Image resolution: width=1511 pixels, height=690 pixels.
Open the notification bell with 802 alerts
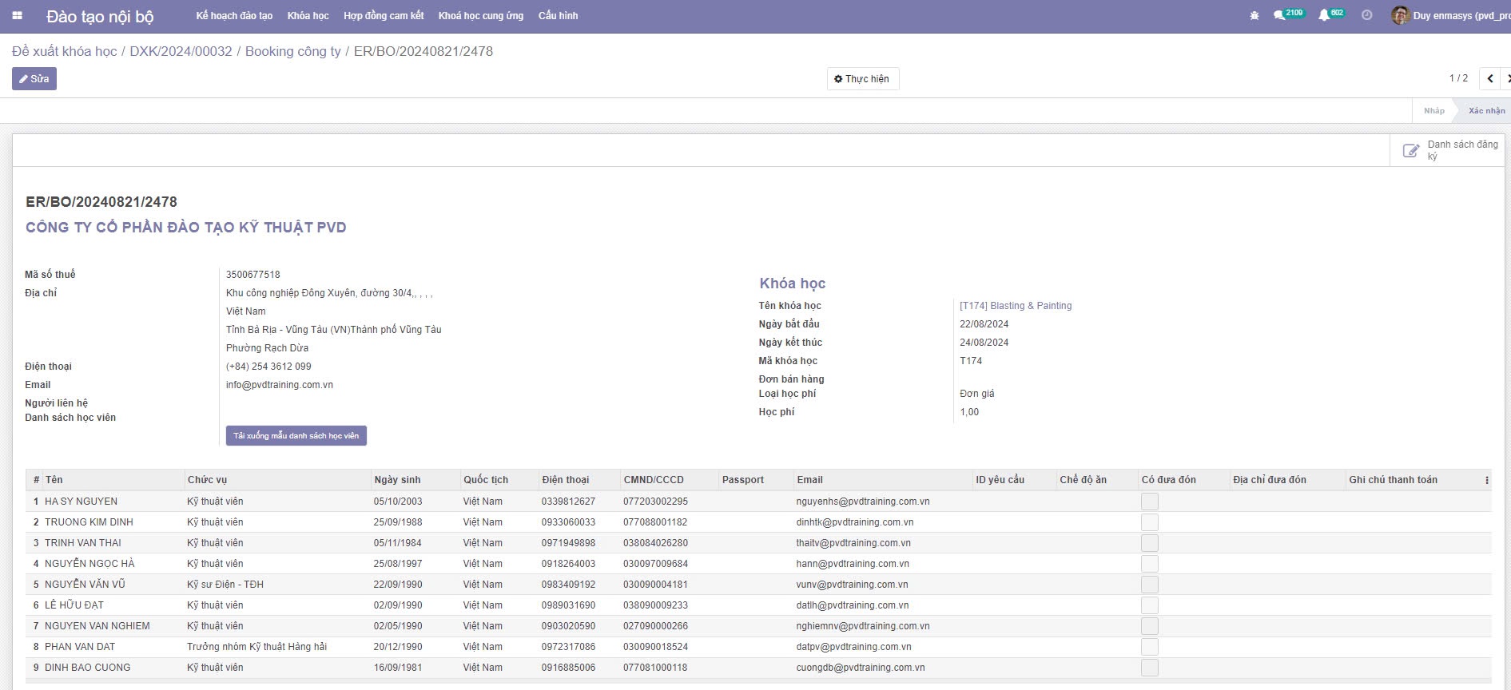pos(1325,15)
